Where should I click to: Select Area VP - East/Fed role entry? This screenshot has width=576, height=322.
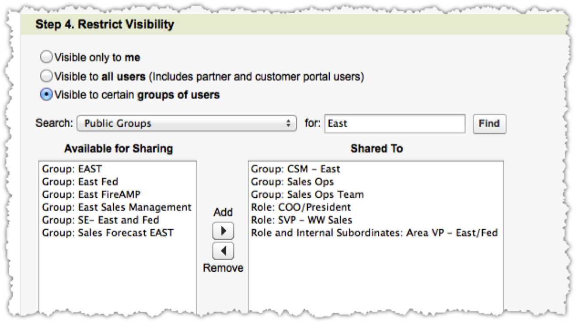pyautogui.click(x=374, y=232)
